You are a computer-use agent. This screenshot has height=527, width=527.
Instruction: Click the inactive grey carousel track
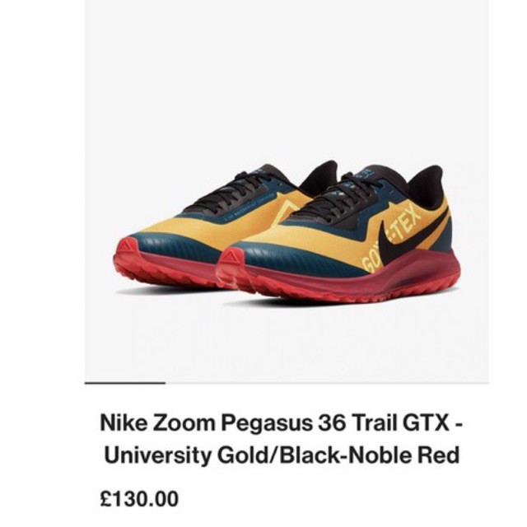point(327,382)
